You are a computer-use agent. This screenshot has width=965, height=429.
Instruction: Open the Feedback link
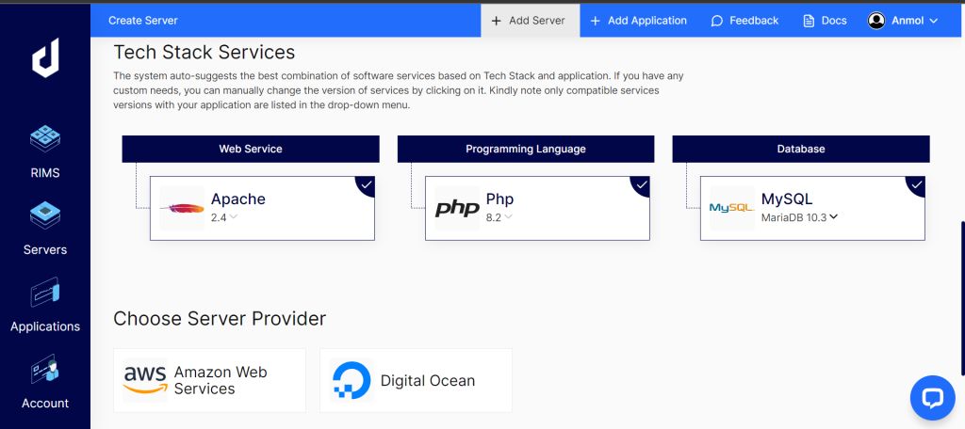(744, 21)
